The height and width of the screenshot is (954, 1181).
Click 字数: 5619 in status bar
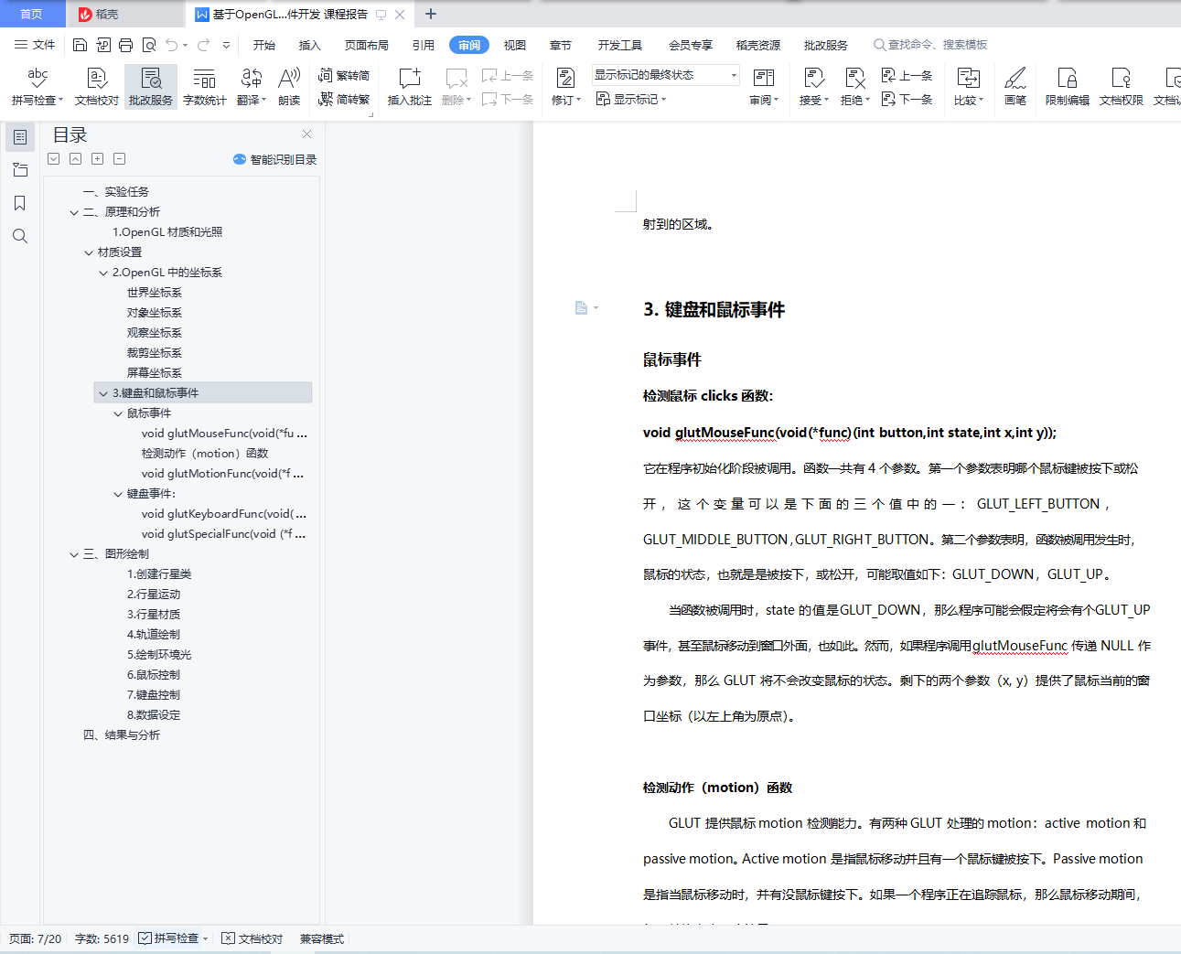tap(102, 938)
